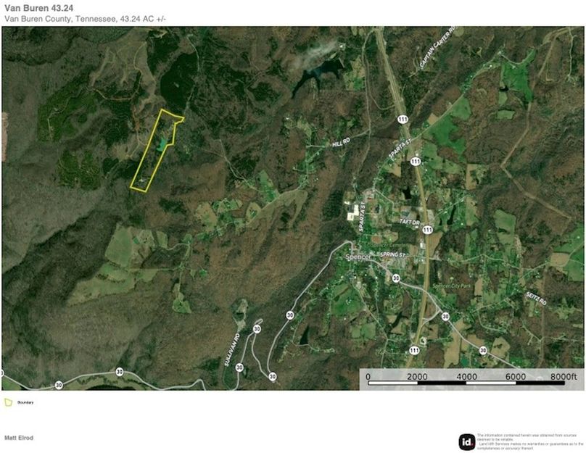Click the 'Van Buren 43.24' title
This screenshot has height=453, width=586.
coord(38,7)
